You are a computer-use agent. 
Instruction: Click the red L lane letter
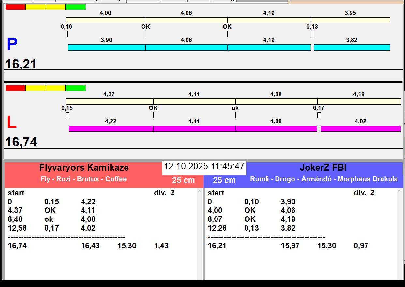click(x=11, y=123)
